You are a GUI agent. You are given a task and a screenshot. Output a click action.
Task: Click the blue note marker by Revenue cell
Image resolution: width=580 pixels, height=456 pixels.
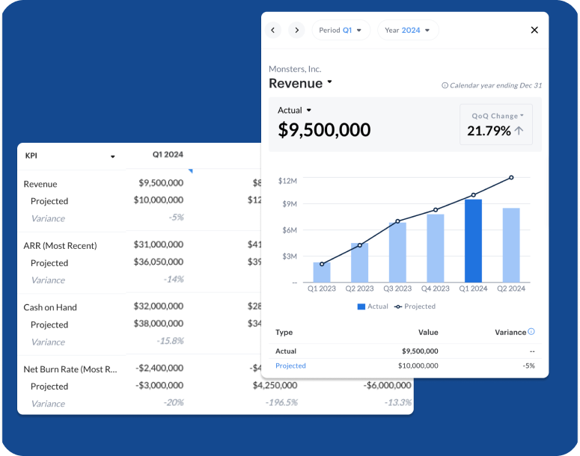click(x=190, y=170)
